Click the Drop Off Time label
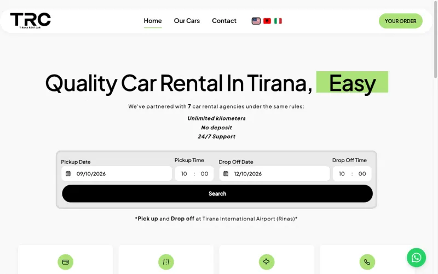 pyautogui.click(x=349, y=160)
